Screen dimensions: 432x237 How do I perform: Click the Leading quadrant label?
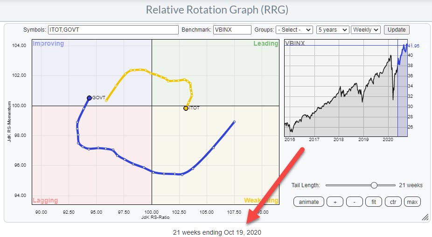[265, 44]
